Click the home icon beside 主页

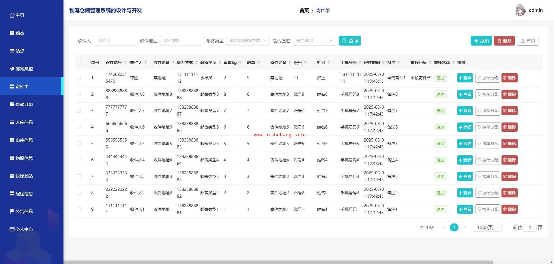[12, 15]
